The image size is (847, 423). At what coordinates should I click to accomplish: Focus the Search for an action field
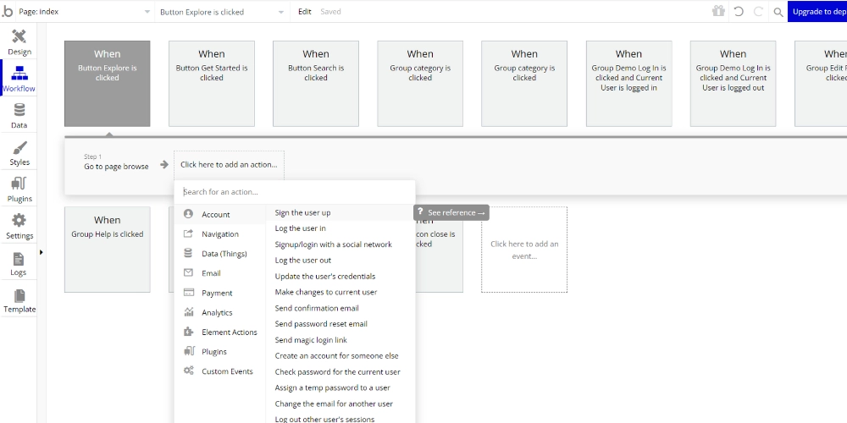pos(295,192)
